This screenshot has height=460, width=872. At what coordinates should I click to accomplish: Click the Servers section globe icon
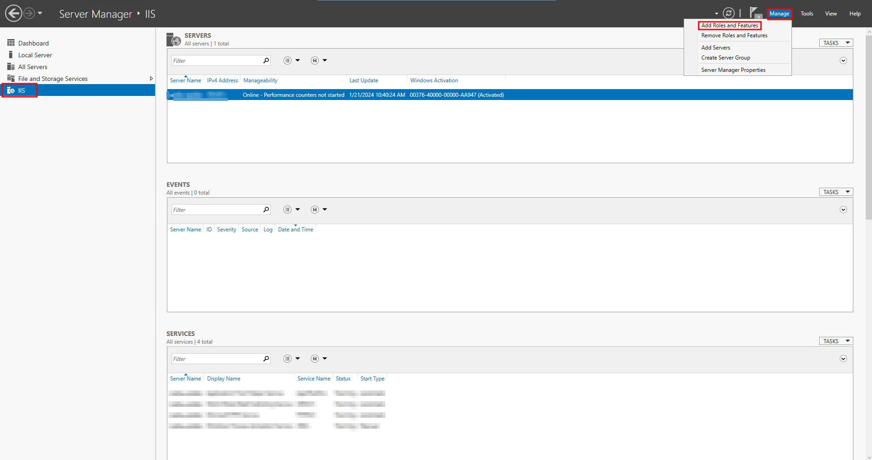[174, 40]
